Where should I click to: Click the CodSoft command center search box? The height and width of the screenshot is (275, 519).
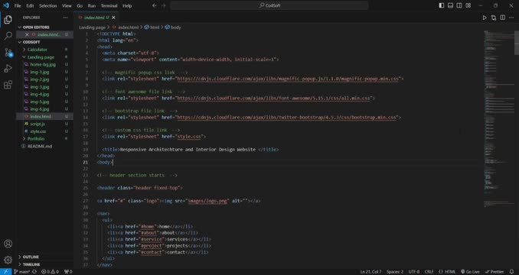269,5
